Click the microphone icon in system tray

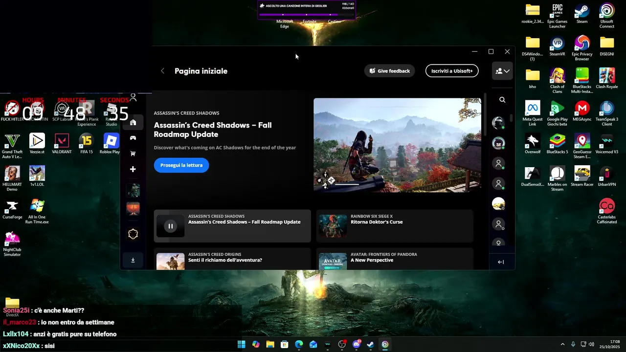coord(573,344)
